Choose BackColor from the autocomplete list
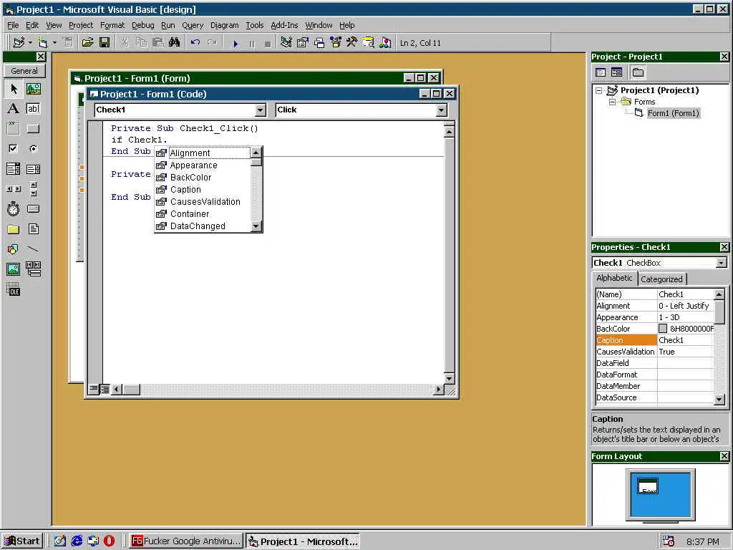The height and width of the screenshot is (550, 733). tap(190, 178)
